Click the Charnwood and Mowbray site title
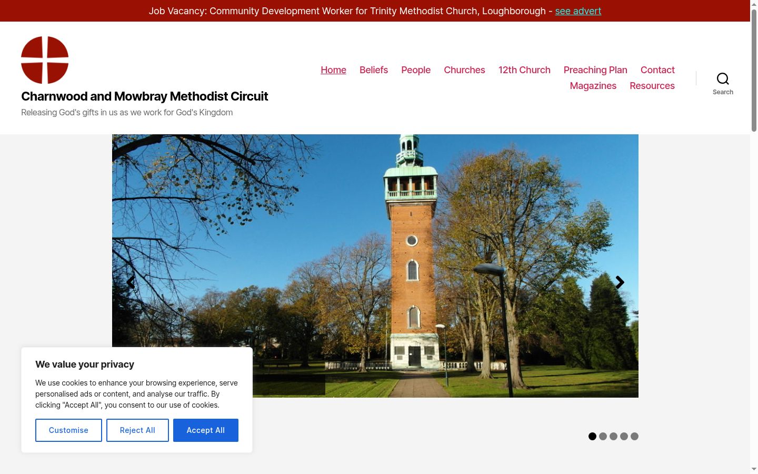This screenshot has height=474, width=758. click(145, 96)
